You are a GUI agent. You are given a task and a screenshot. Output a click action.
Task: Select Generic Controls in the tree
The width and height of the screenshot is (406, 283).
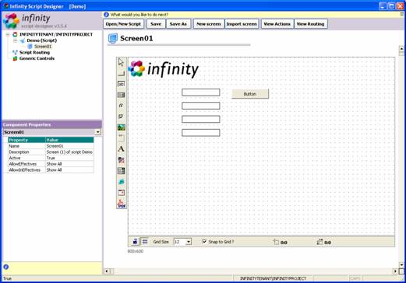(x=37, y=58)
